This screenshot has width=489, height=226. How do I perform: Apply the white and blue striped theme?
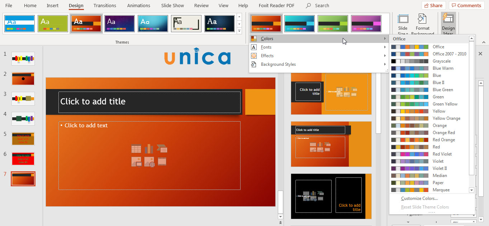[20, 24]
